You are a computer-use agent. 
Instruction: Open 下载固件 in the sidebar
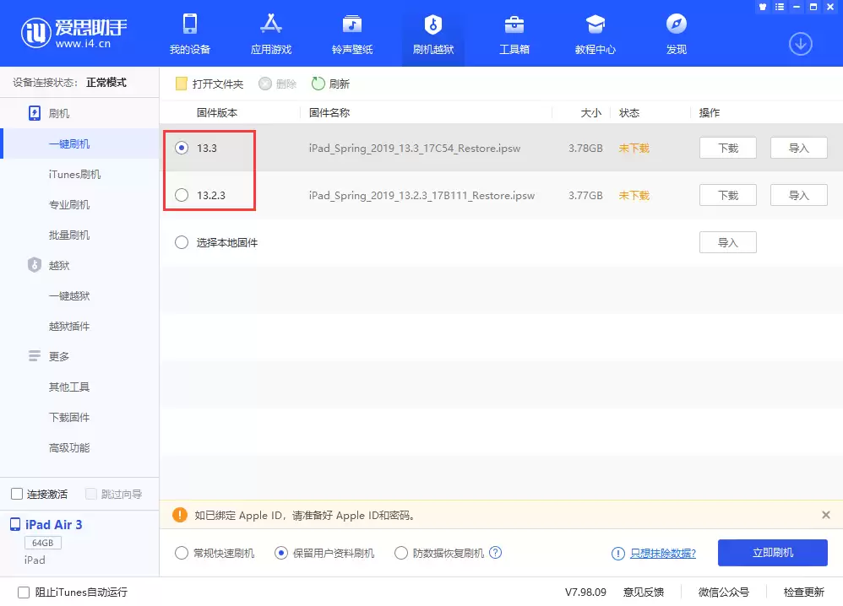pyautogui.click(x=69, y=417)
